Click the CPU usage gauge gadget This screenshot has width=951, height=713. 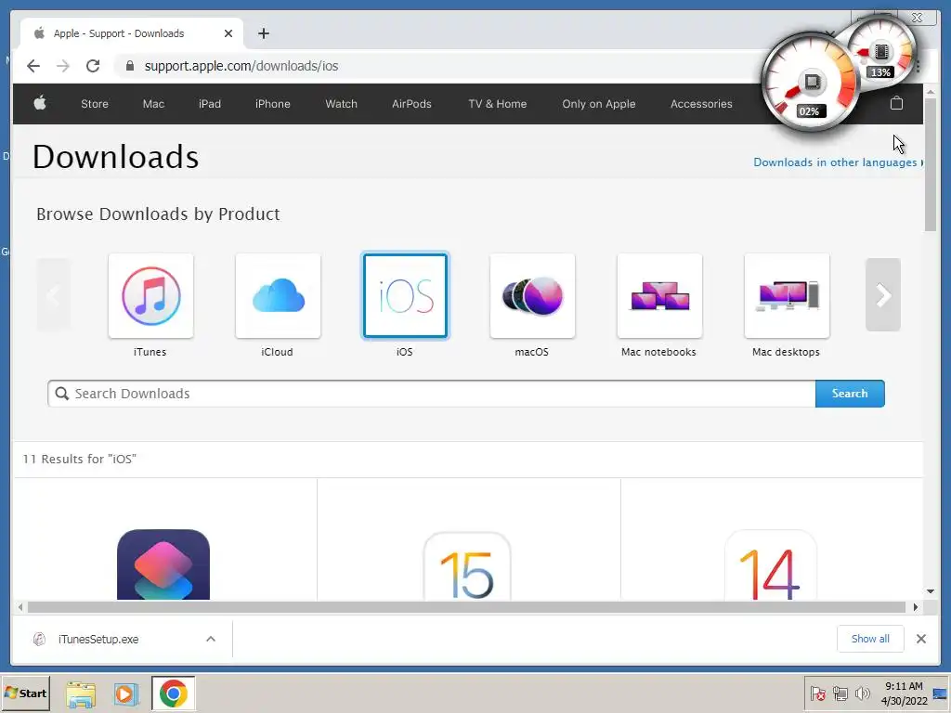[810, 83]
